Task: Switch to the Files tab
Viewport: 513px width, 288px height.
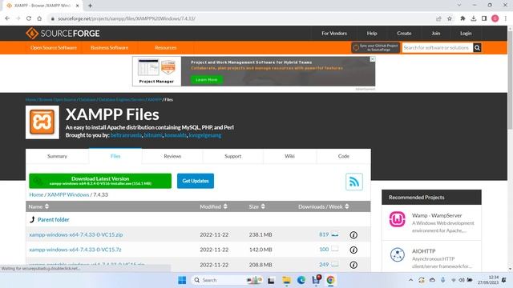Action: click(x=115, y=156)
